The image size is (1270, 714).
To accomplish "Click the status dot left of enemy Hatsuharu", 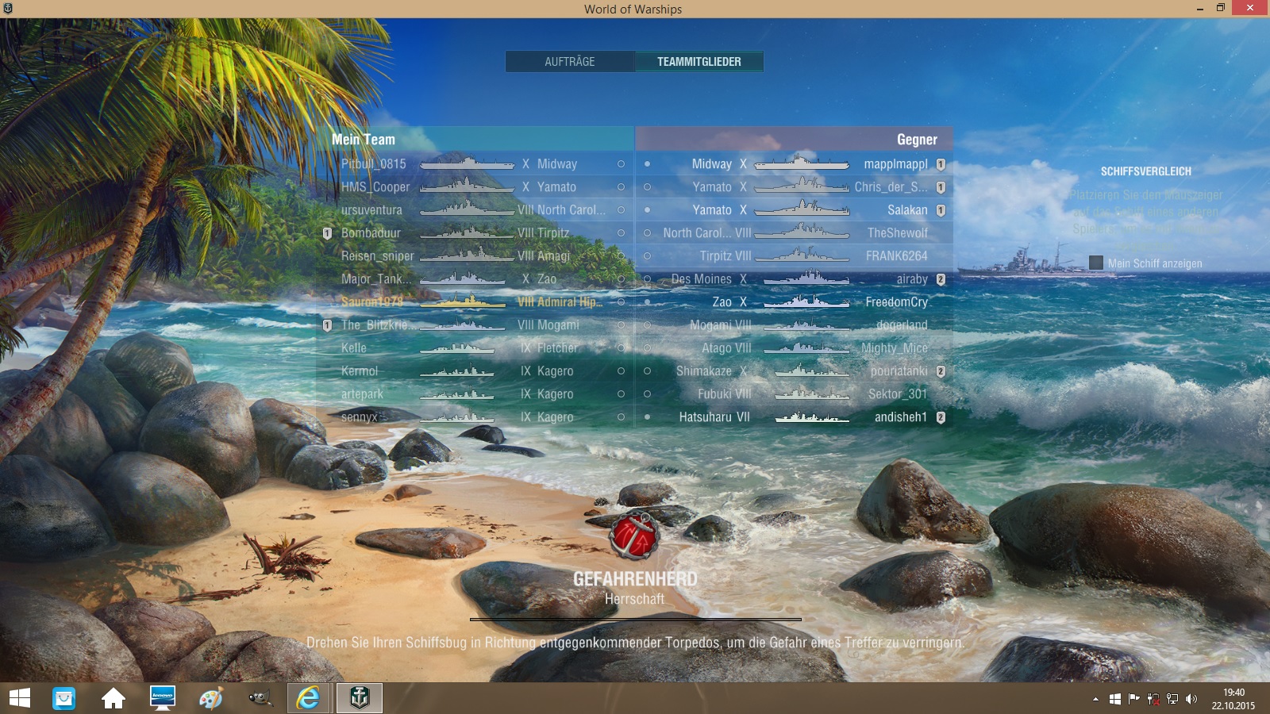I will (647, 417).
